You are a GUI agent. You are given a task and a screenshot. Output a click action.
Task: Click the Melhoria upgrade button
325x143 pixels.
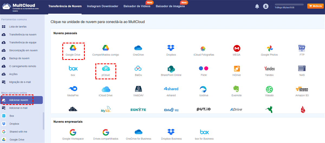(x=315, y=6)
